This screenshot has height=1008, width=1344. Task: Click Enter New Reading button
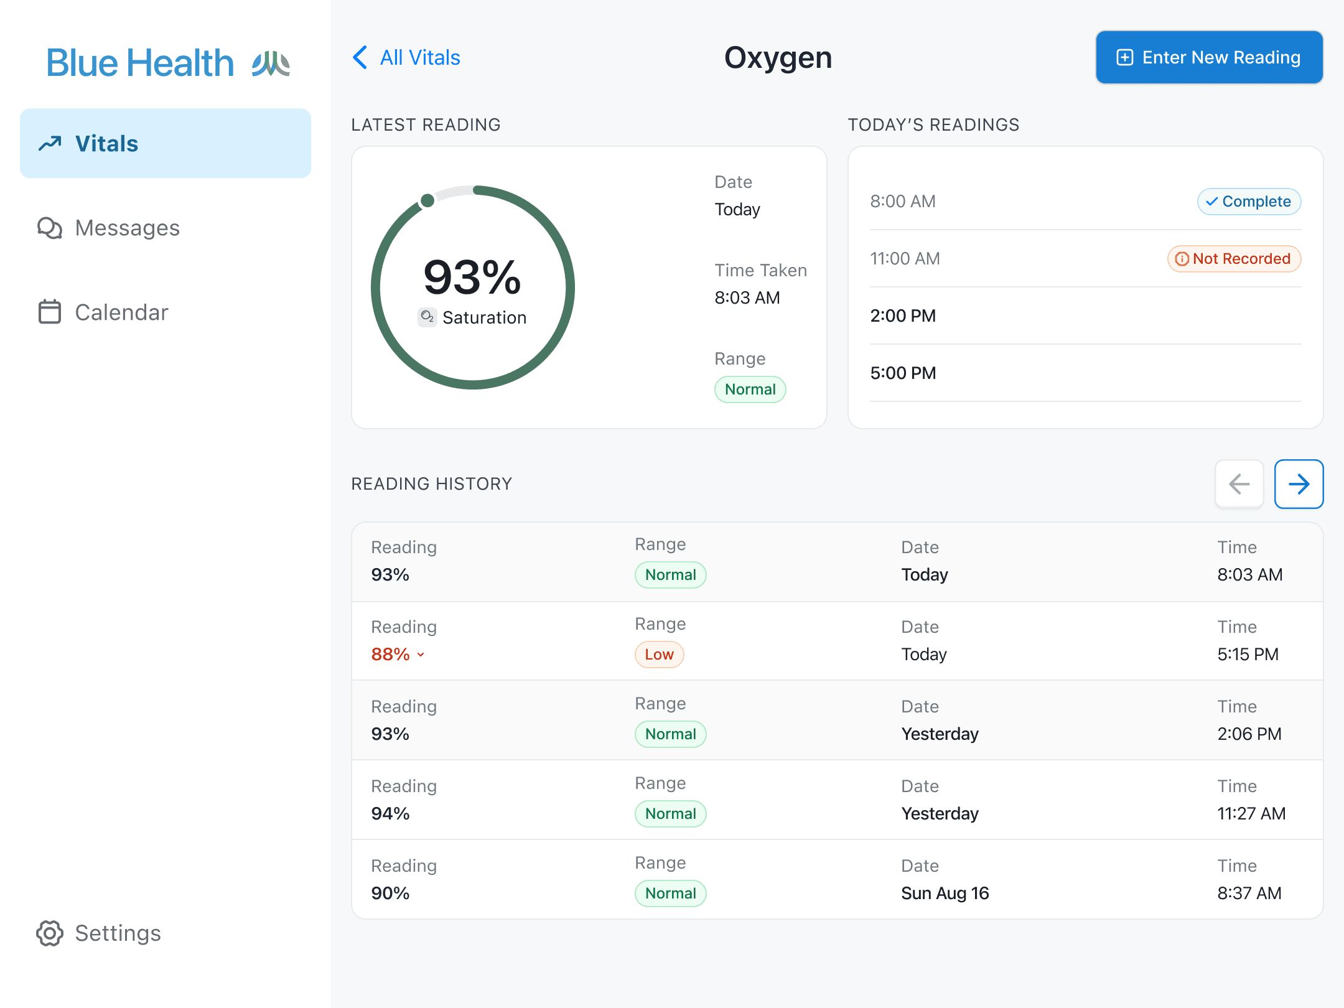tap(1209, 57)
